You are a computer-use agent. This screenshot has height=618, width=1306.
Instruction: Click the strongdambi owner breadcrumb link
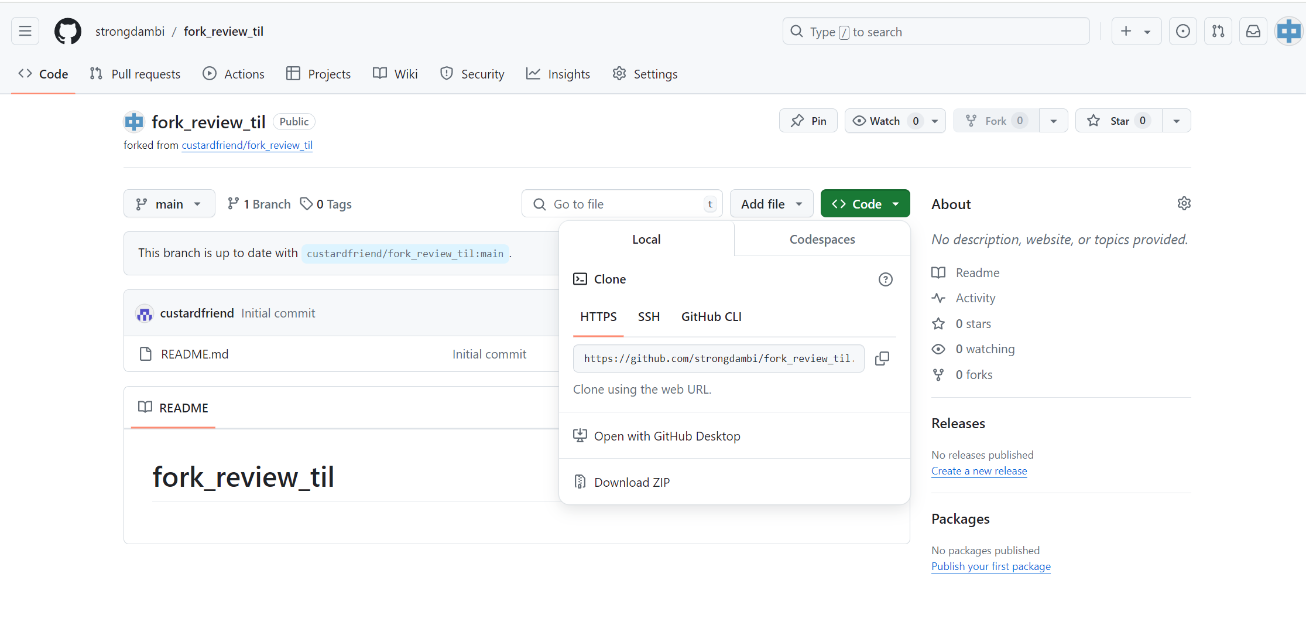(x=130, y=32)
